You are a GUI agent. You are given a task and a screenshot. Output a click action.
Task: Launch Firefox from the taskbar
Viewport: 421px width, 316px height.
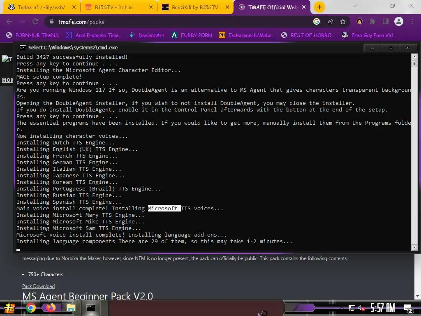[x=51, y=308]
